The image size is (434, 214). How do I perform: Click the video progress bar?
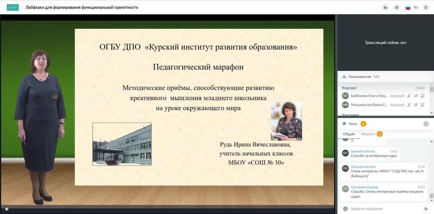coord(167,206)
